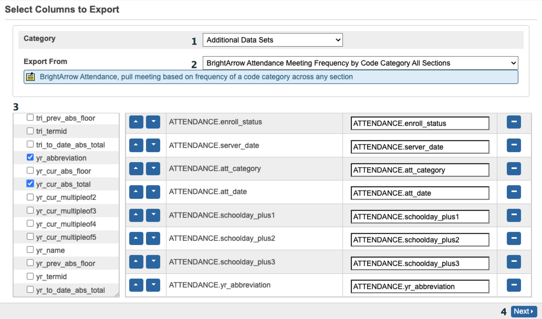The width and height of the screenshot is (542, 319).
Task: Check the yr_cur_multipleof3 checkbox
Action: coord(30,210)
